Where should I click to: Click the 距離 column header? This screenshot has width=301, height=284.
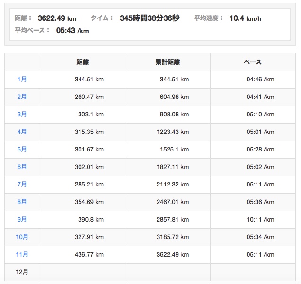[x=82, y=62]
